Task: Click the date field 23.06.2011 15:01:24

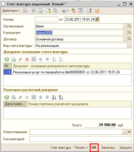Action: coord(80,19)
